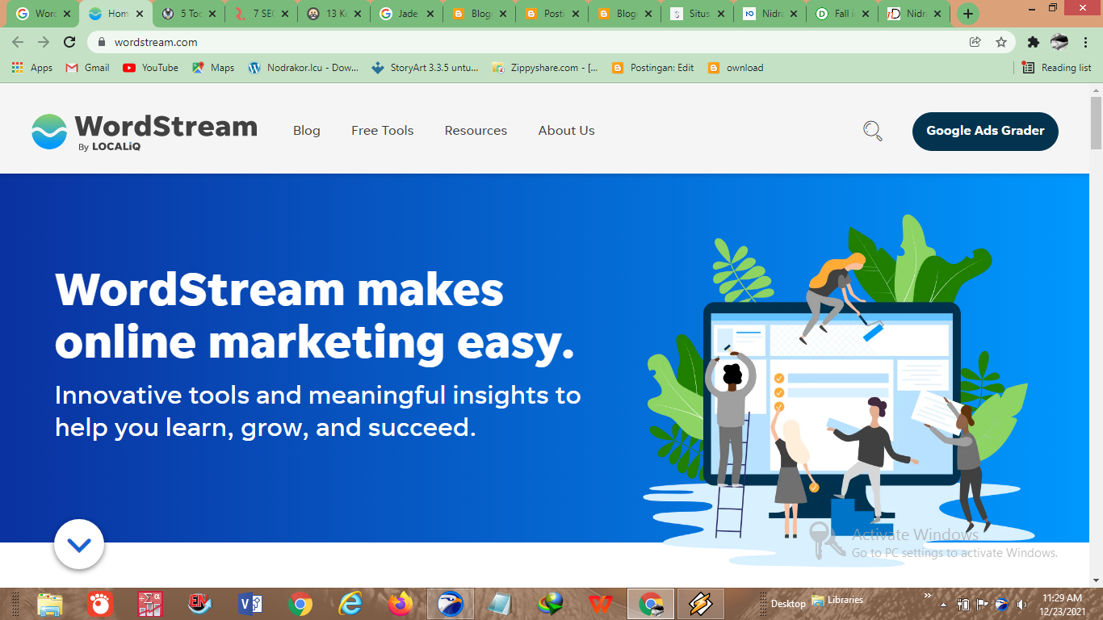Click the page vertical scrollbar thumb
This screenshot has height=620, width=1103.
(1096, 124)
